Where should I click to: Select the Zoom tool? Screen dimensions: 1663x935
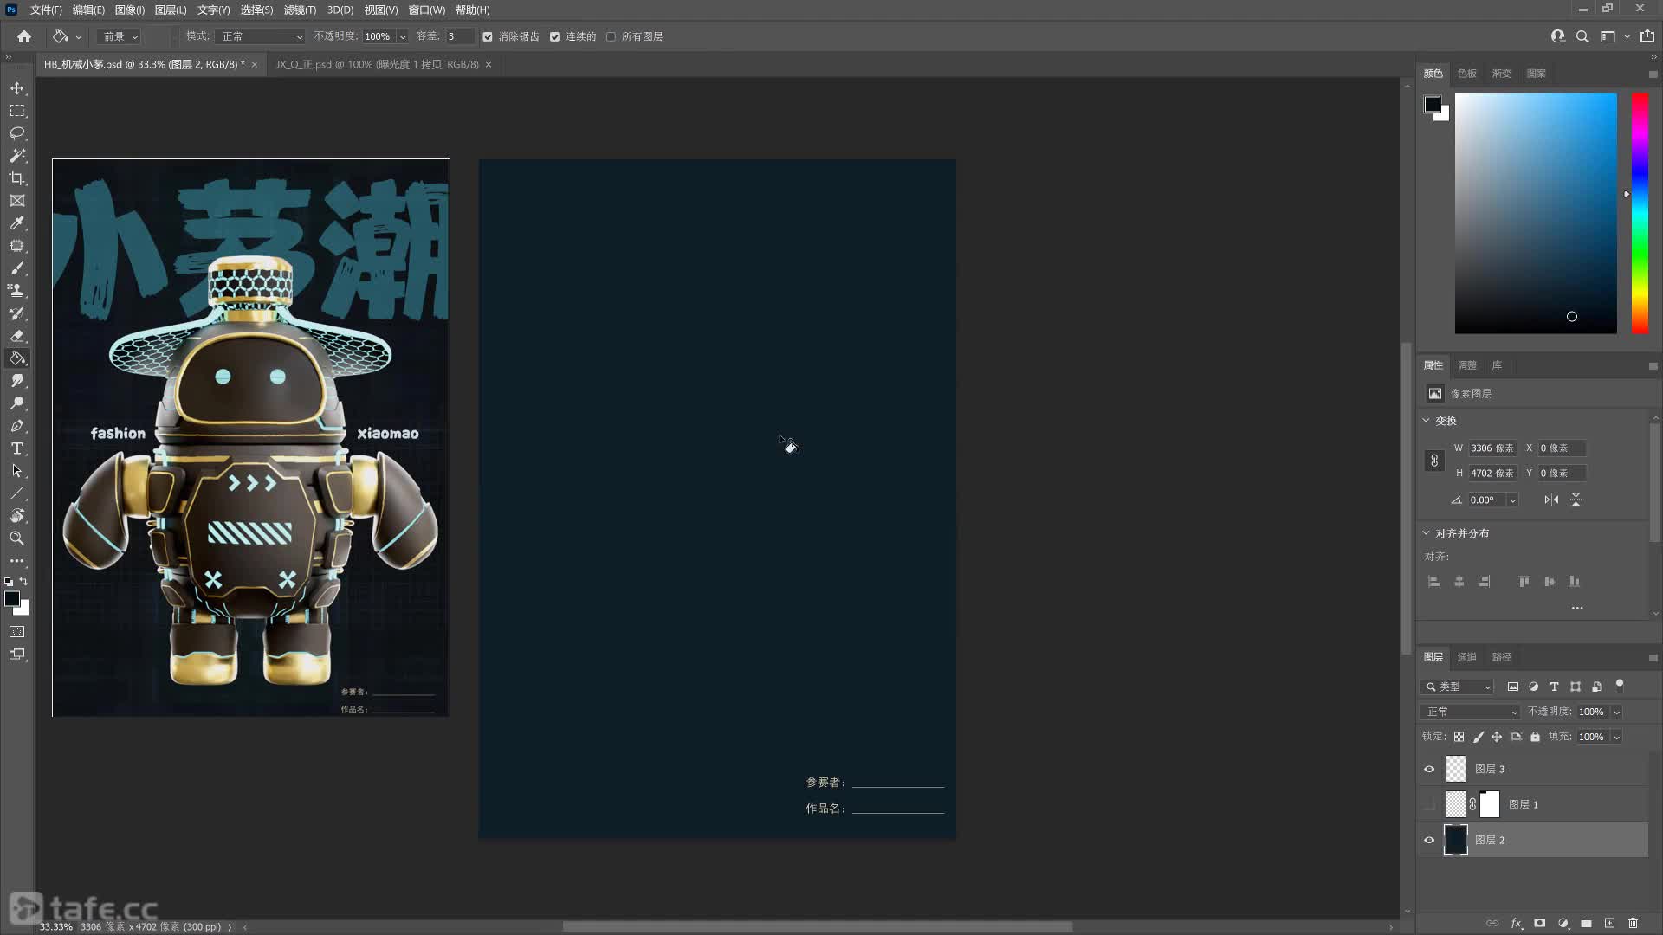(17, 538)
